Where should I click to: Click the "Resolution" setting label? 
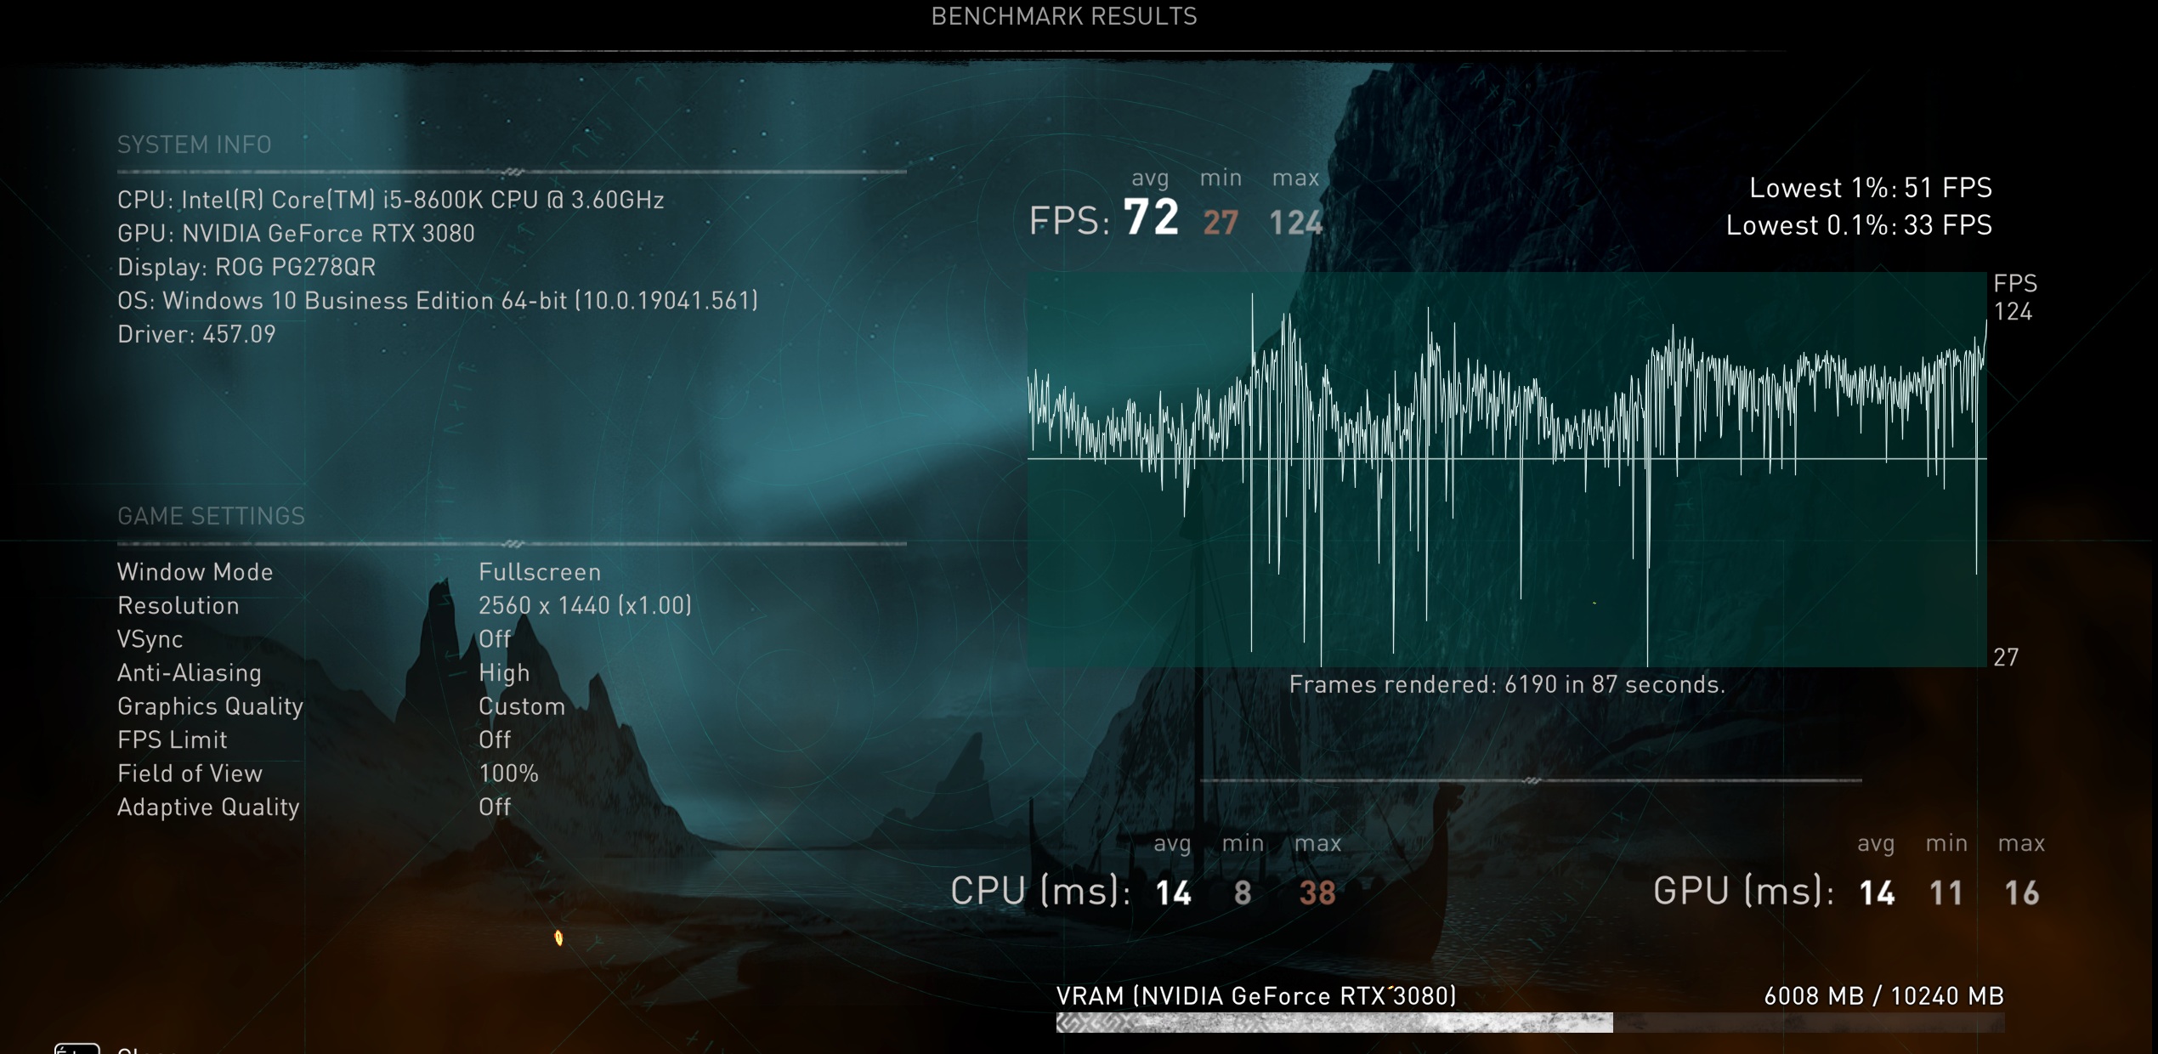click(x=178, y=605)
